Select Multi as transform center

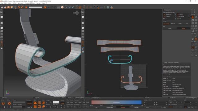(180, 24)
